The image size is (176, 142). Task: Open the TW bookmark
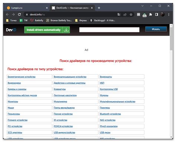pyautogui.click(x=23, y=20)
